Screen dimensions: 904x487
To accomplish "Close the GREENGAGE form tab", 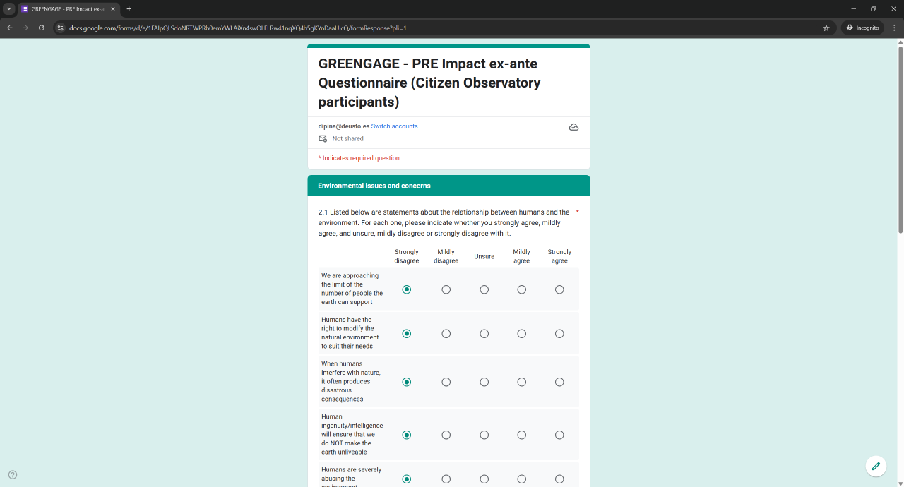I will coord(113,9).
